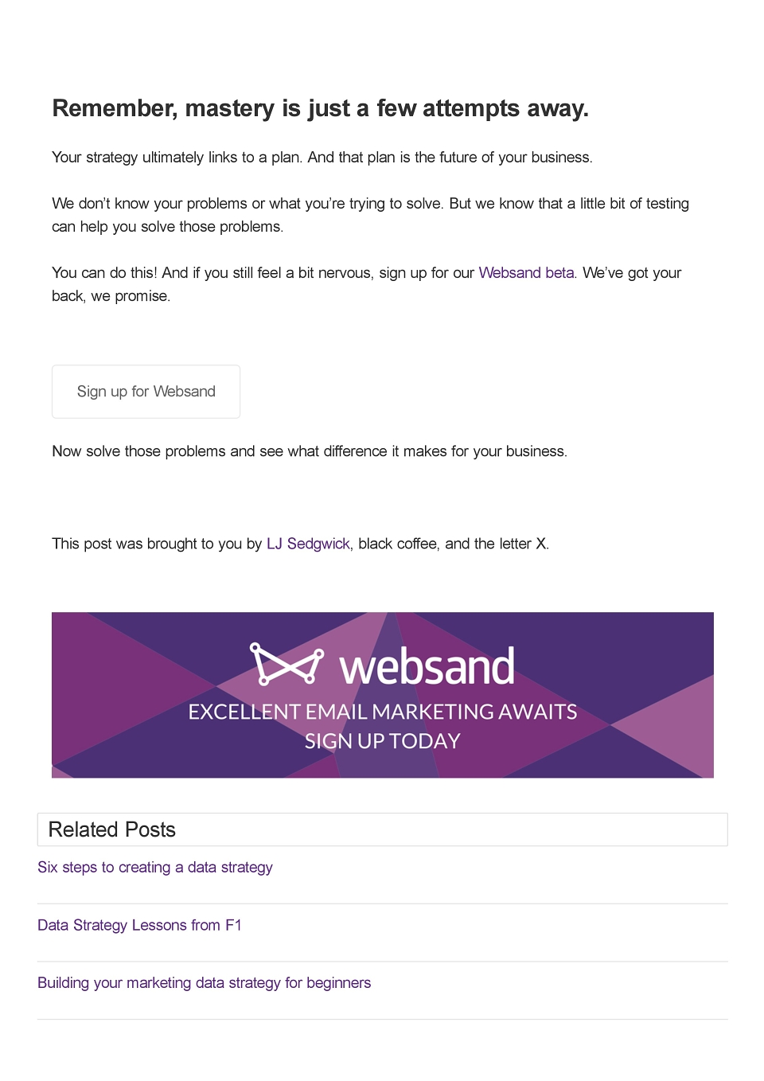Open the LJ Sedgwick author link
Image resolution: width=764 pixels, height=1081 pixels.
tap(308, 544)
